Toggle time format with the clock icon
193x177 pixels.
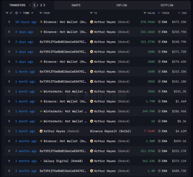point(17,13)
